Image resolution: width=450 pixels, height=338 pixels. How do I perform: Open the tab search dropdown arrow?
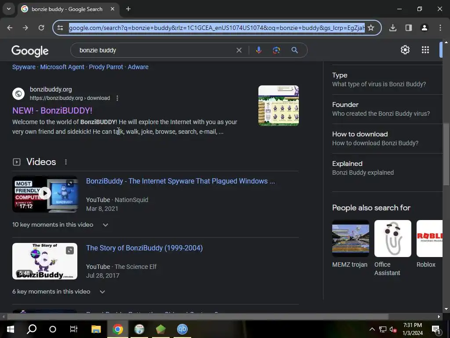pos(9,9)
